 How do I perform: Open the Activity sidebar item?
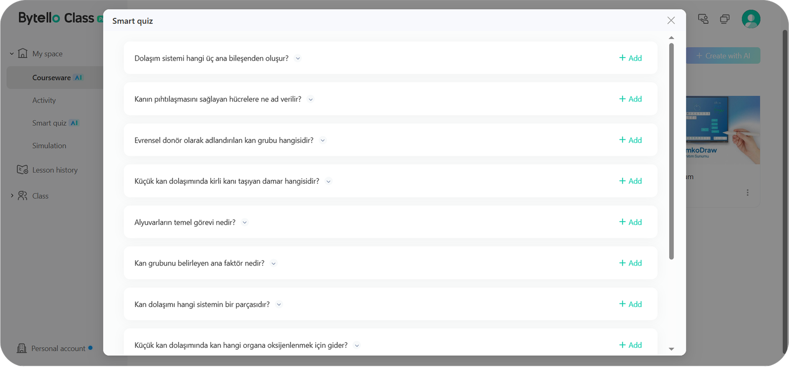(x=44, y=100)
